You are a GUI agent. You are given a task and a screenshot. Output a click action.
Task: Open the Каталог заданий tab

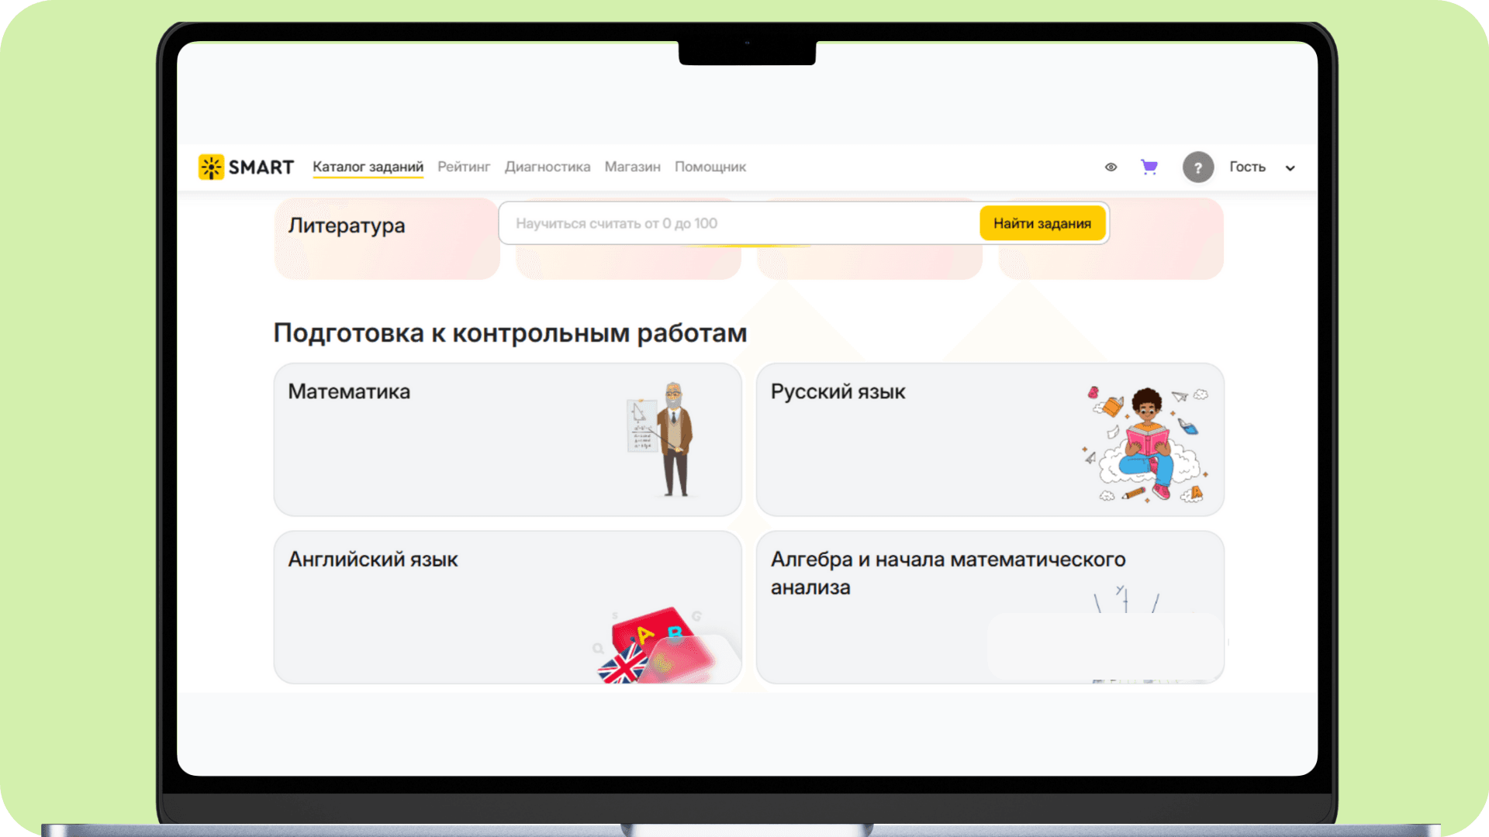(368, 167)
